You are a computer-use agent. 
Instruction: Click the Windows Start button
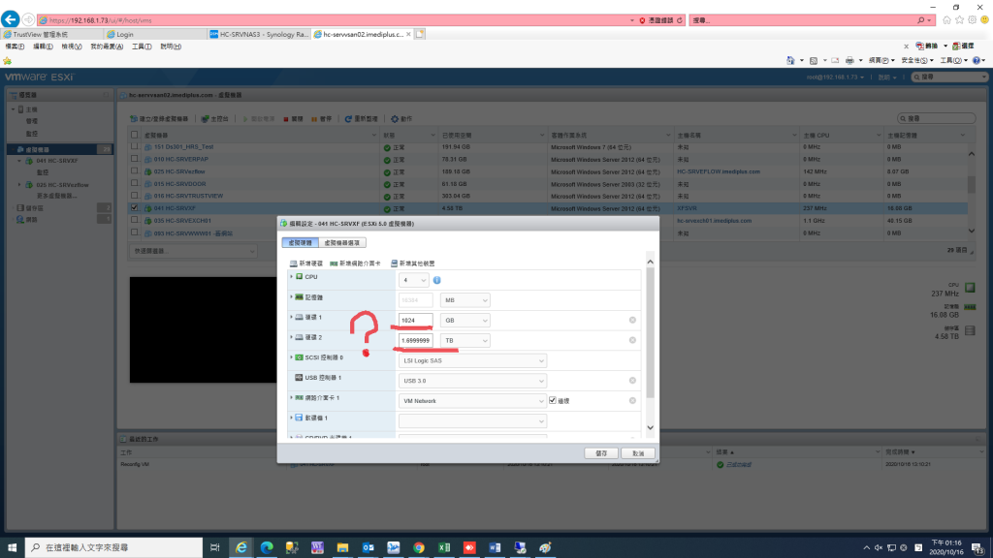[x=12, y=547]
